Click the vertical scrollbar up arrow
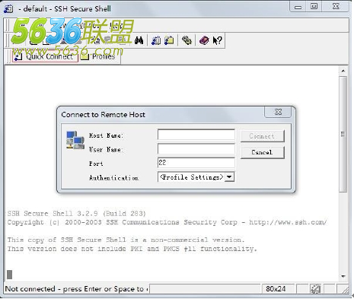354x299 pixels. (x=343, y=71)
